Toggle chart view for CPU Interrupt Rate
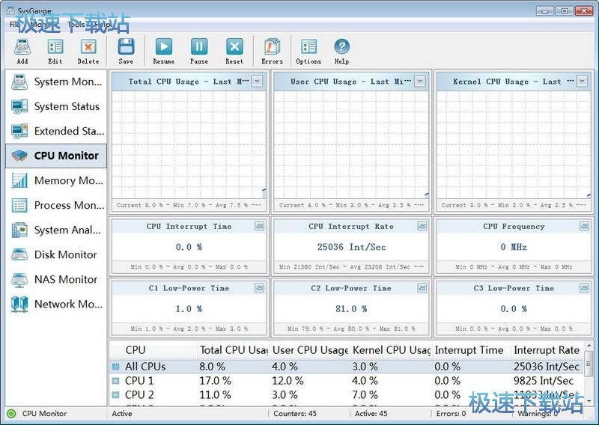The width and height of the screenshot is (599, 425). 422,226
